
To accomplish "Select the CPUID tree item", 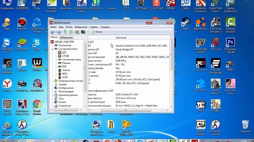I will (63, 56).
